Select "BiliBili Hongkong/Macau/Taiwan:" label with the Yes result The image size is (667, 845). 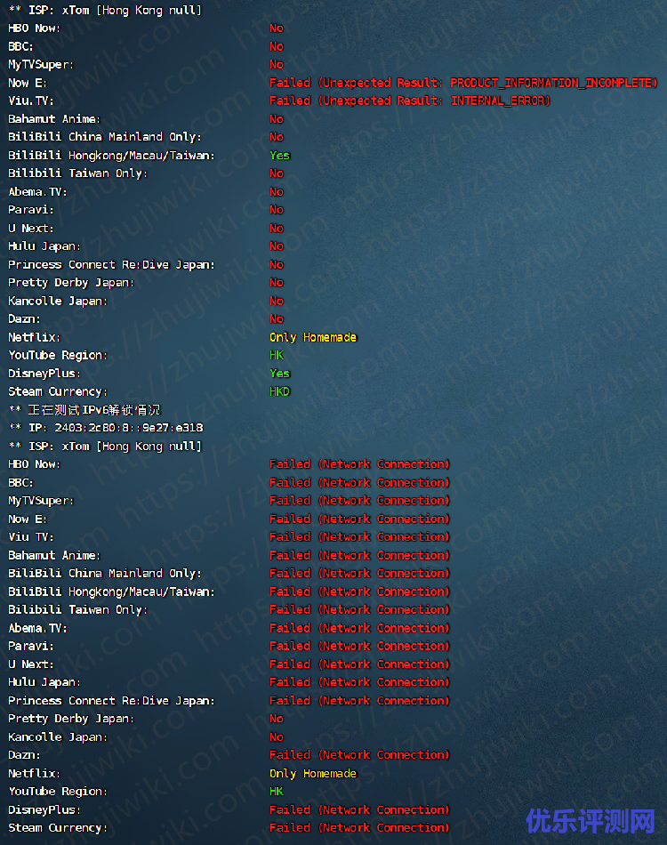[111, 156]
